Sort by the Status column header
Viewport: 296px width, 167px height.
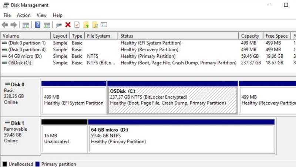coord(178,36)
